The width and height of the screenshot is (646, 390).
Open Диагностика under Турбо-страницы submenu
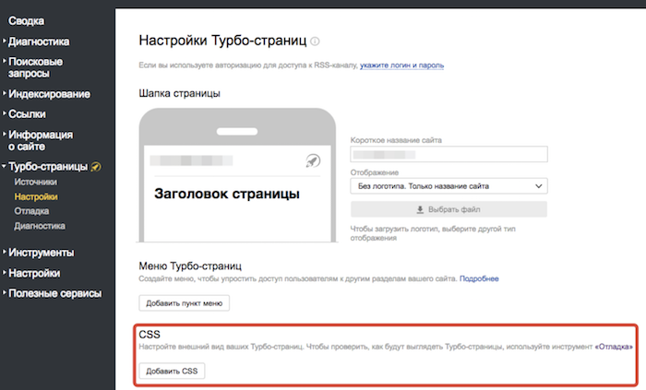click(x=40, y=226)
